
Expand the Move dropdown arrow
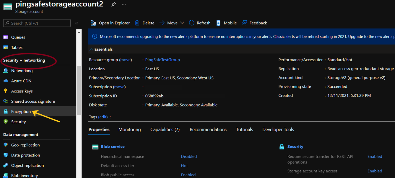click(x=182, y=23)
